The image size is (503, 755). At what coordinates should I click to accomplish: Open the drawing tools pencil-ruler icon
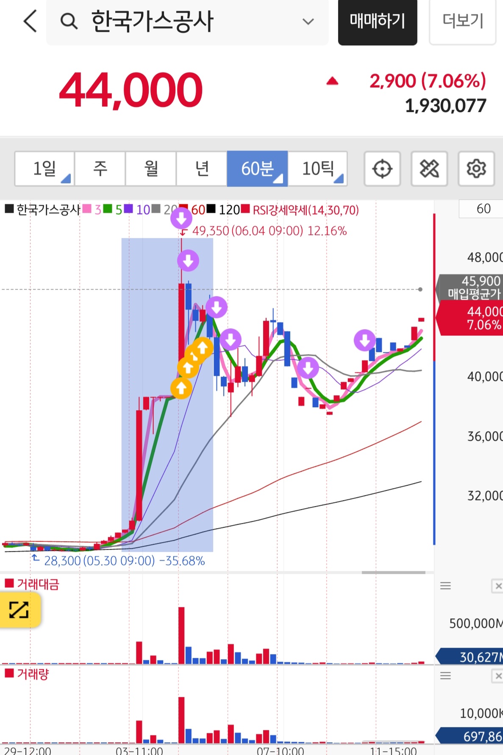tap(429, 169)
